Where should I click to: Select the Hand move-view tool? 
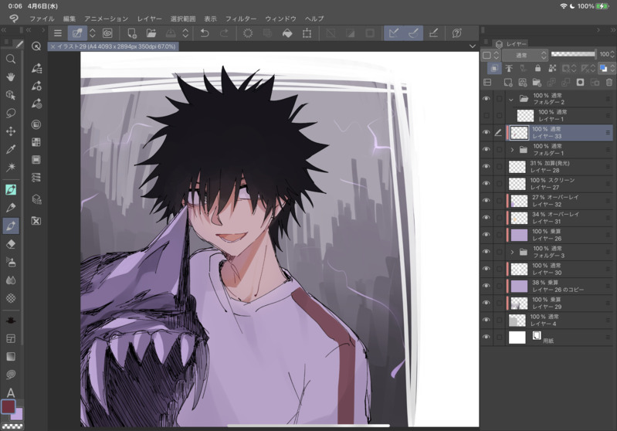11,76
